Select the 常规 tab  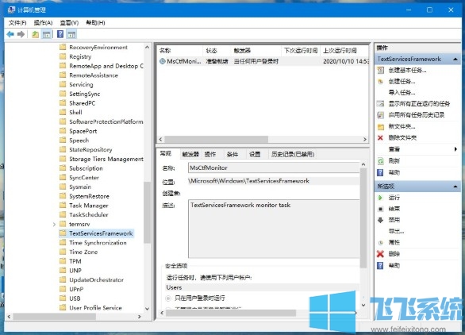click(x=166, y=153)
